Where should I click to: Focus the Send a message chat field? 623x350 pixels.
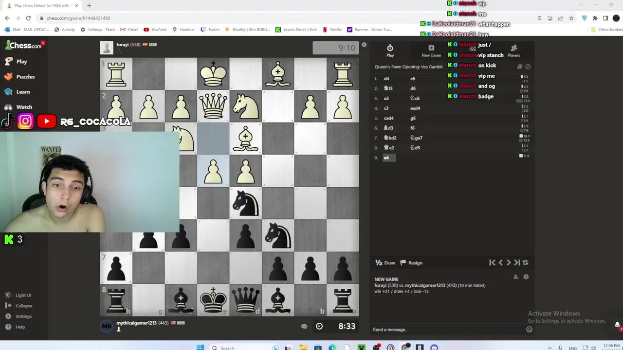coord(448,330)
